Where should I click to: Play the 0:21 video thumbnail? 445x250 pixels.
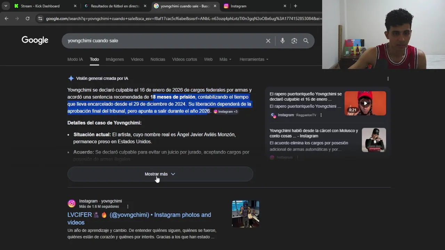pyautogui.click(x=365, y=103)
